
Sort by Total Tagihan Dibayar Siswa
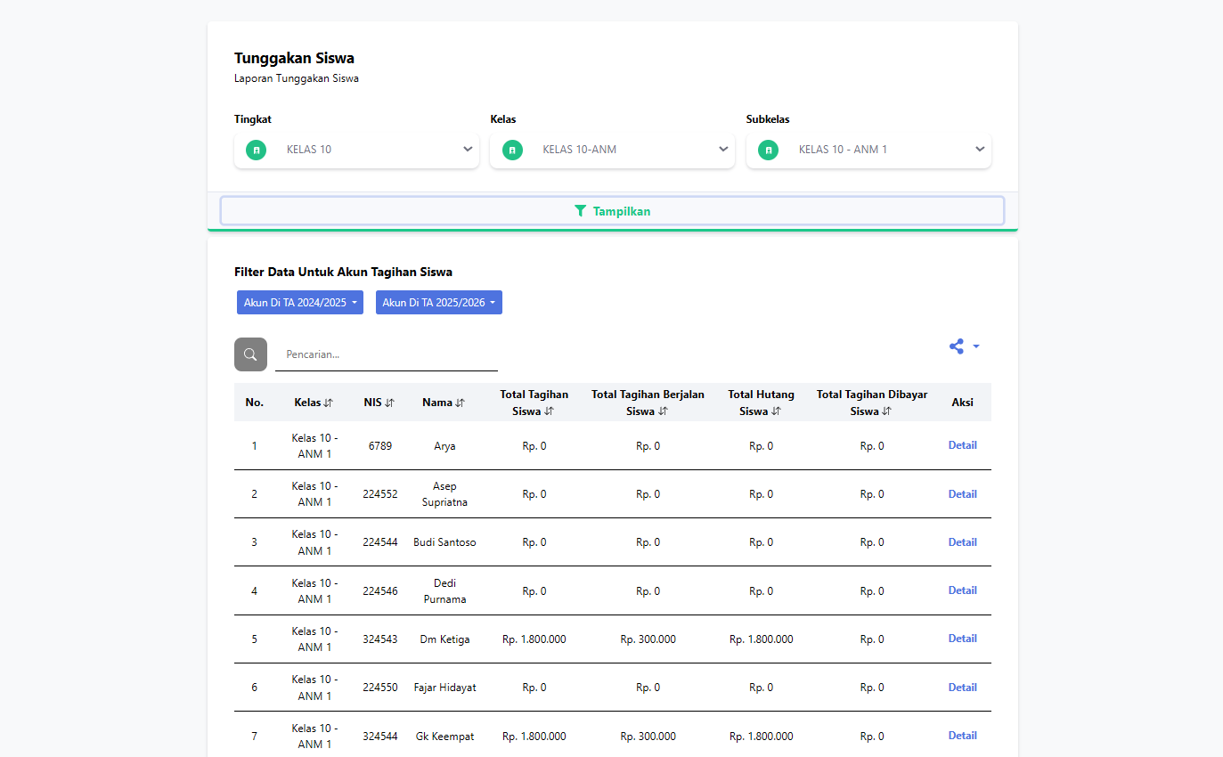click(886, 411)
